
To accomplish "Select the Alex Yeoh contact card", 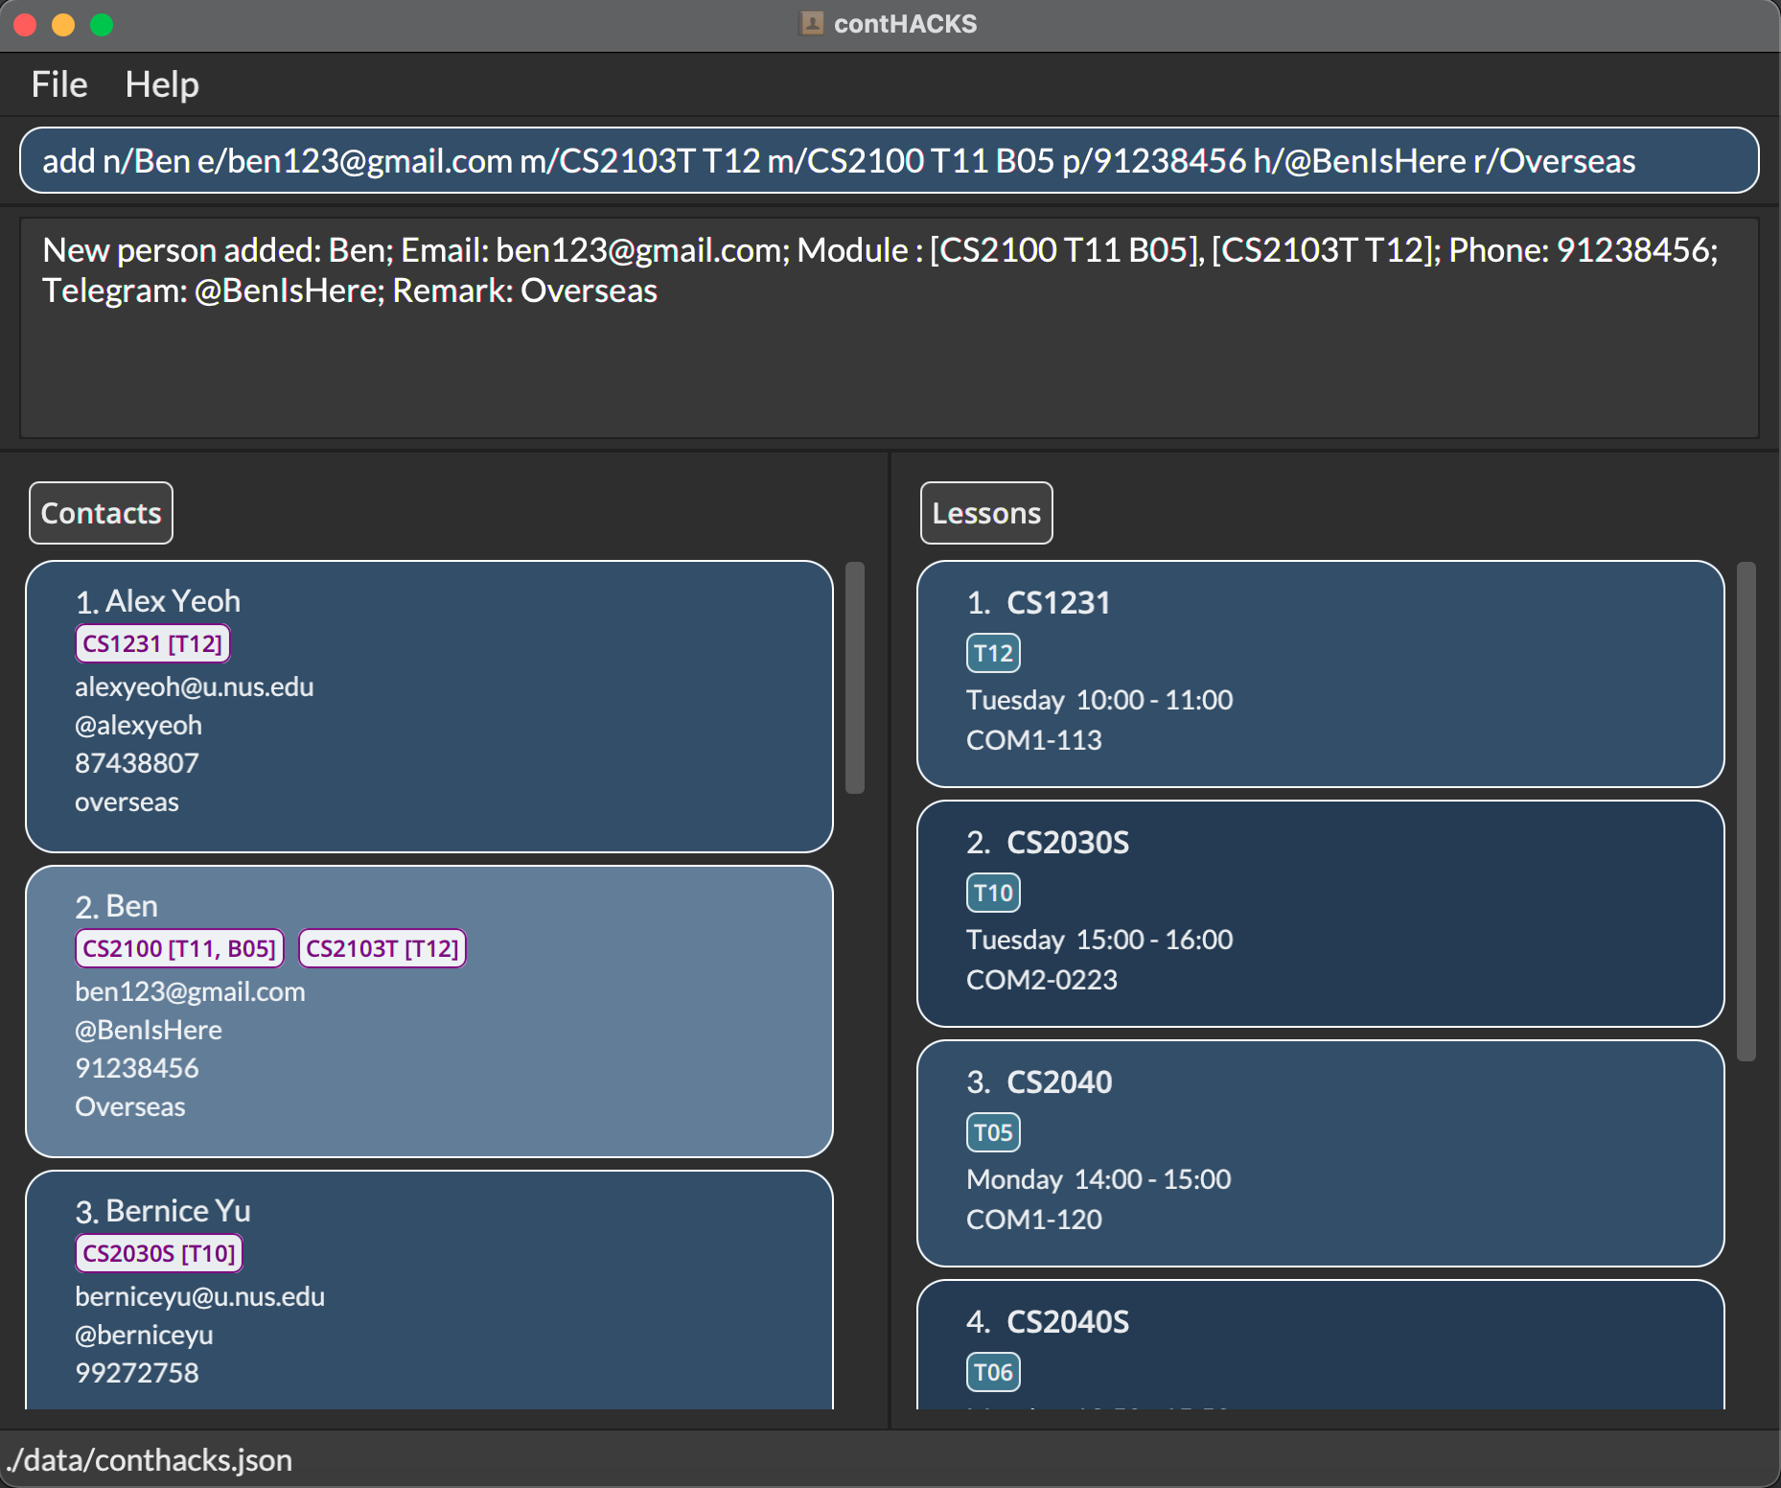I will (428, 706).
